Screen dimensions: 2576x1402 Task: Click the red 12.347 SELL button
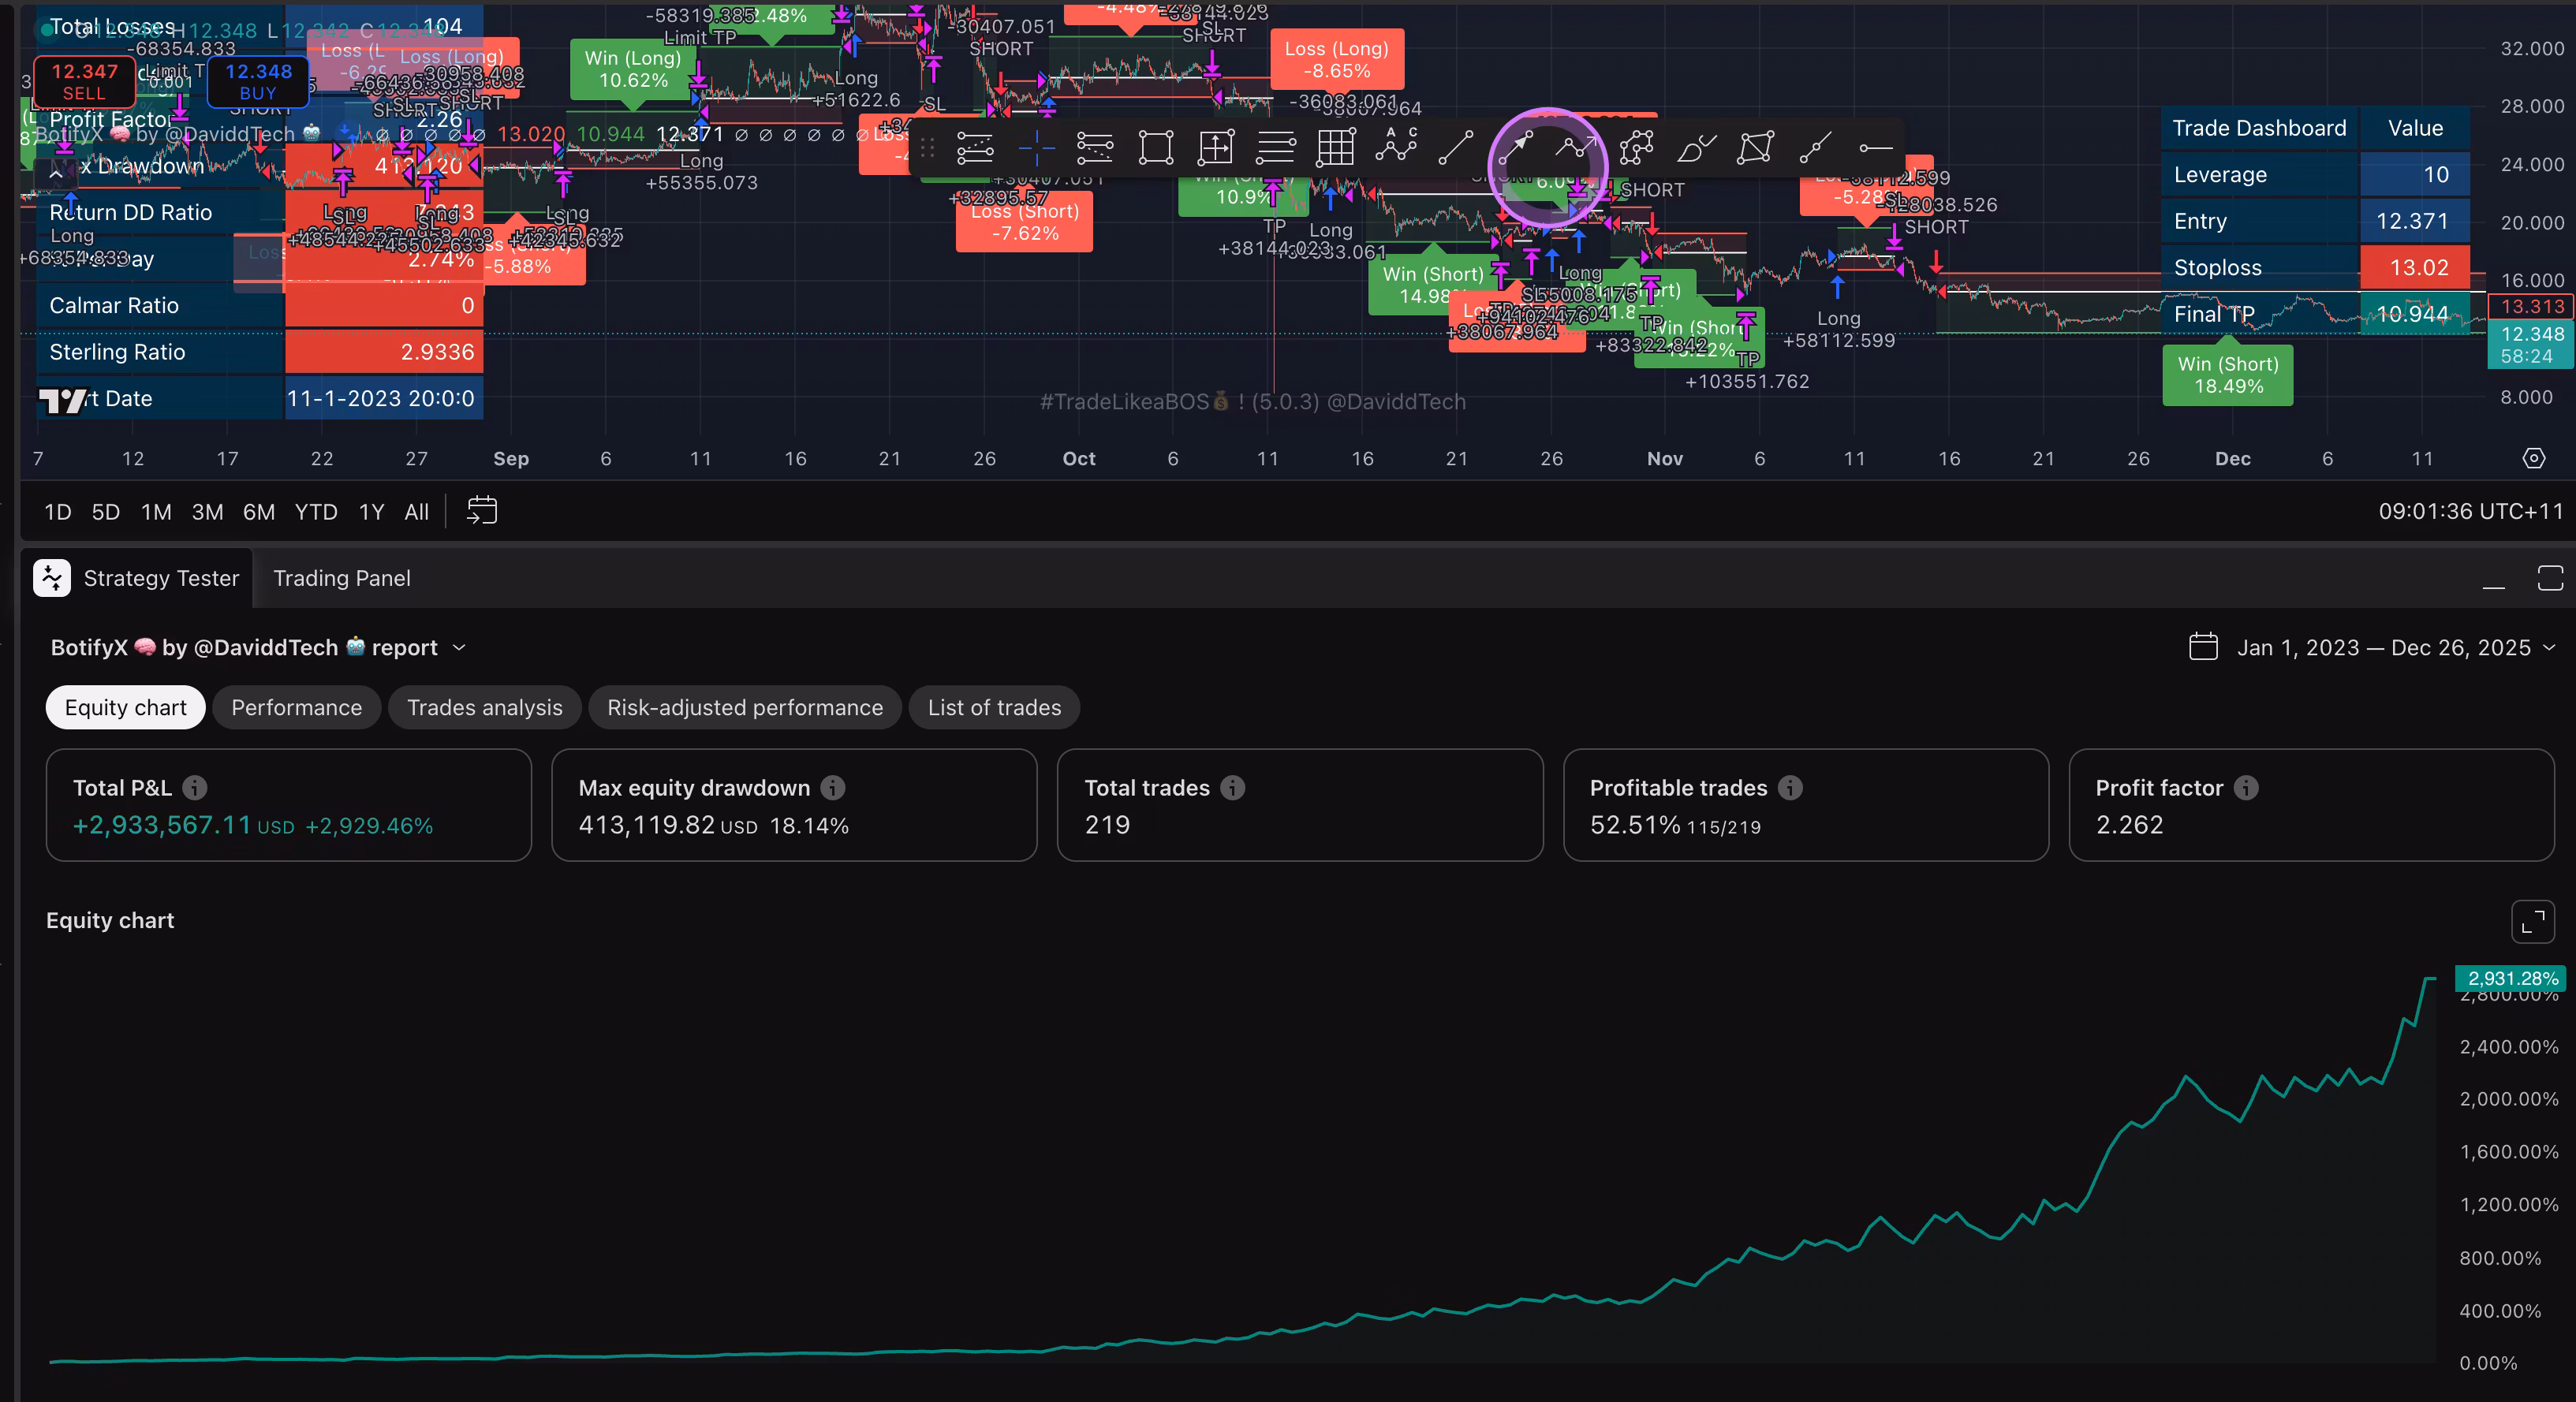point(84,81)
